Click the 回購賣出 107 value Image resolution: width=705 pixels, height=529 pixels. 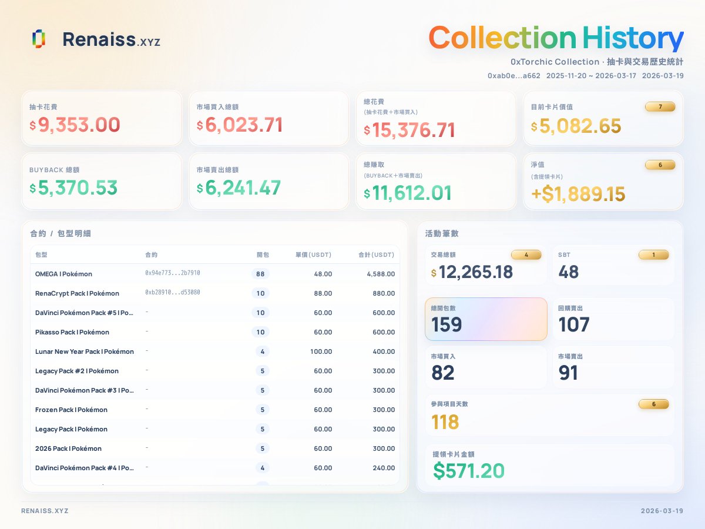pyautogui.click(x=574, y=324)
